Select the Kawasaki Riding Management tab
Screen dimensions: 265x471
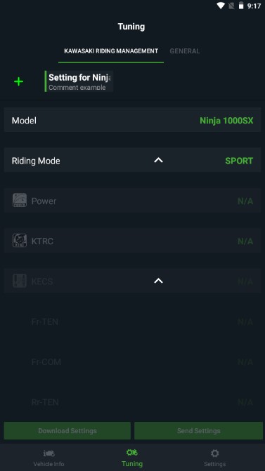(111, 51)
